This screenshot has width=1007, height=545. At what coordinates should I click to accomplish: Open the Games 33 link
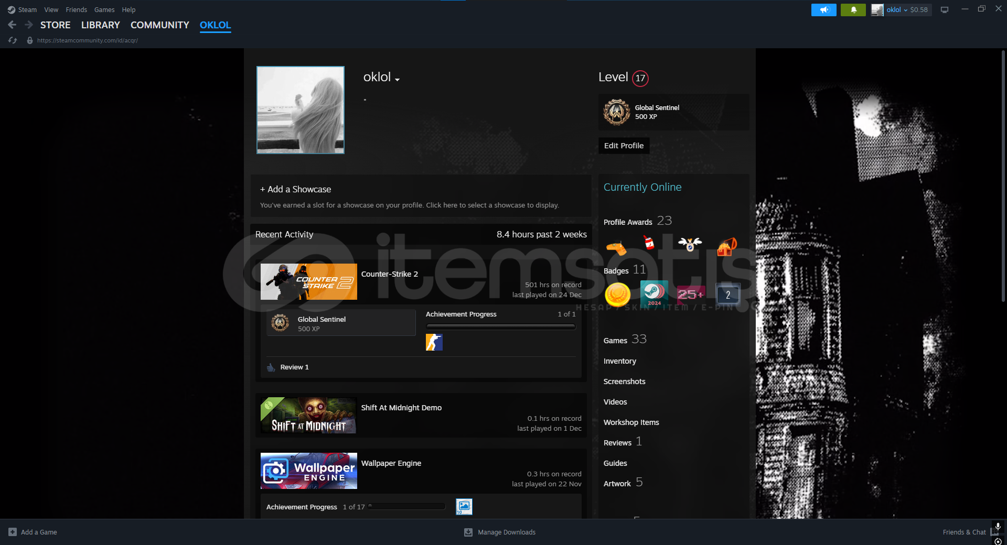click(x=625, y=340)
